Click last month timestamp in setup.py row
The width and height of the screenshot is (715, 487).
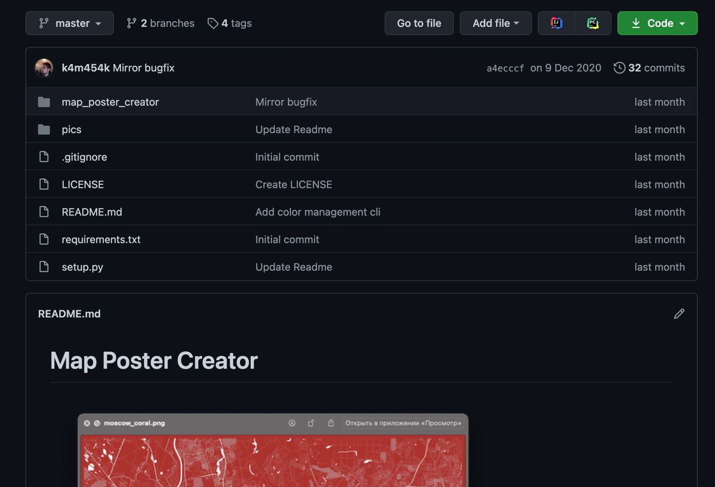coord(660,267)
